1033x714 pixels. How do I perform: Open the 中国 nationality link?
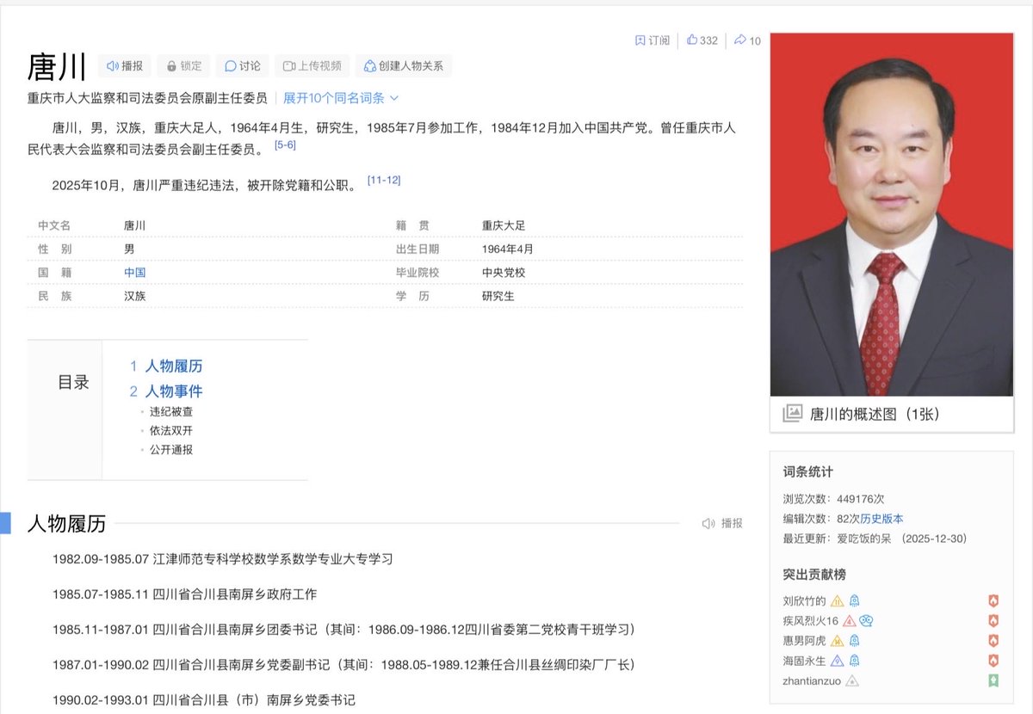pos(134,273)
